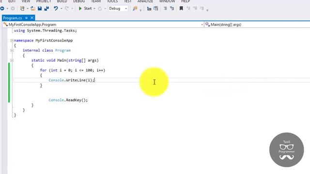The height and width of the screenshot is (174, 310).
Task: Click the previous bookmark icon
Action: point(188,9)
